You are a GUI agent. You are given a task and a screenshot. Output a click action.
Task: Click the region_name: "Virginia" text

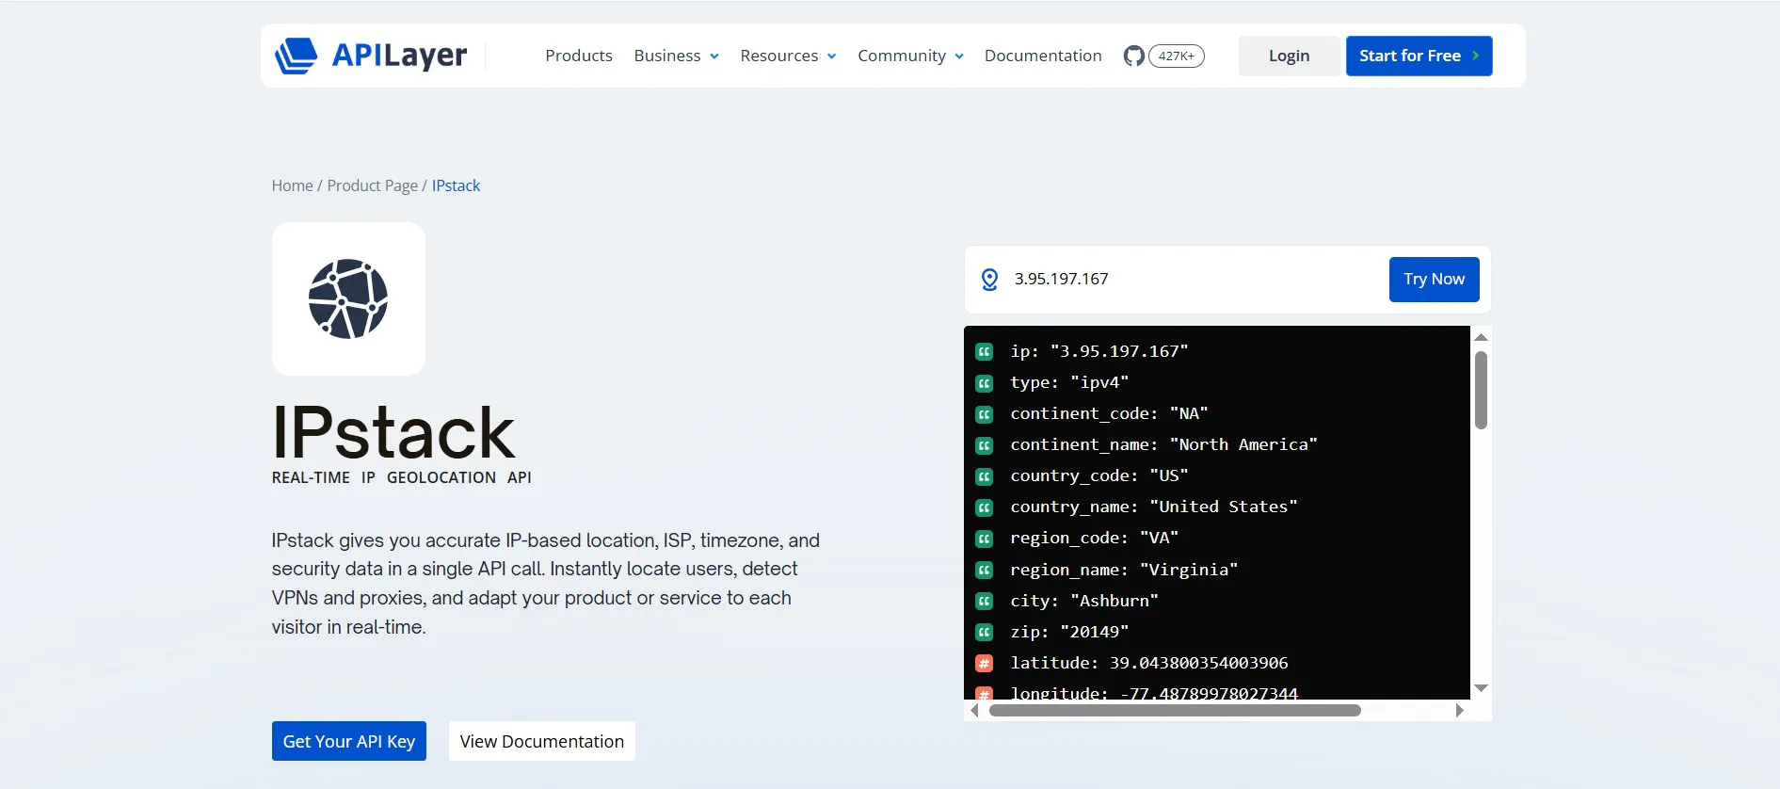[1124, 570]
